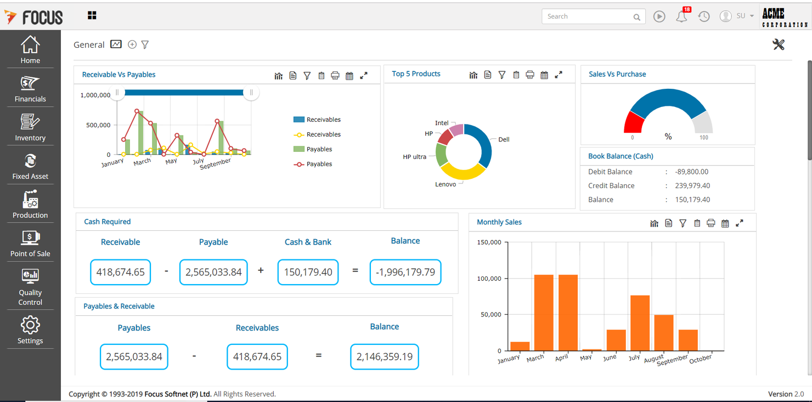
Task: Click inside the Search field
Action: tap(587, 16)
